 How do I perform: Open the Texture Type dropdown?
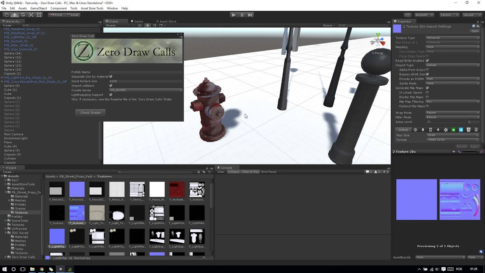coord(453,38)
